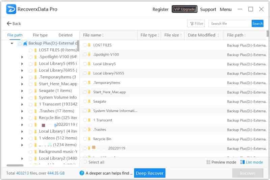Viewport: 270px width, 180px height.
Task: Click the VIP Upgrade button
Action: tap(184, 9)
